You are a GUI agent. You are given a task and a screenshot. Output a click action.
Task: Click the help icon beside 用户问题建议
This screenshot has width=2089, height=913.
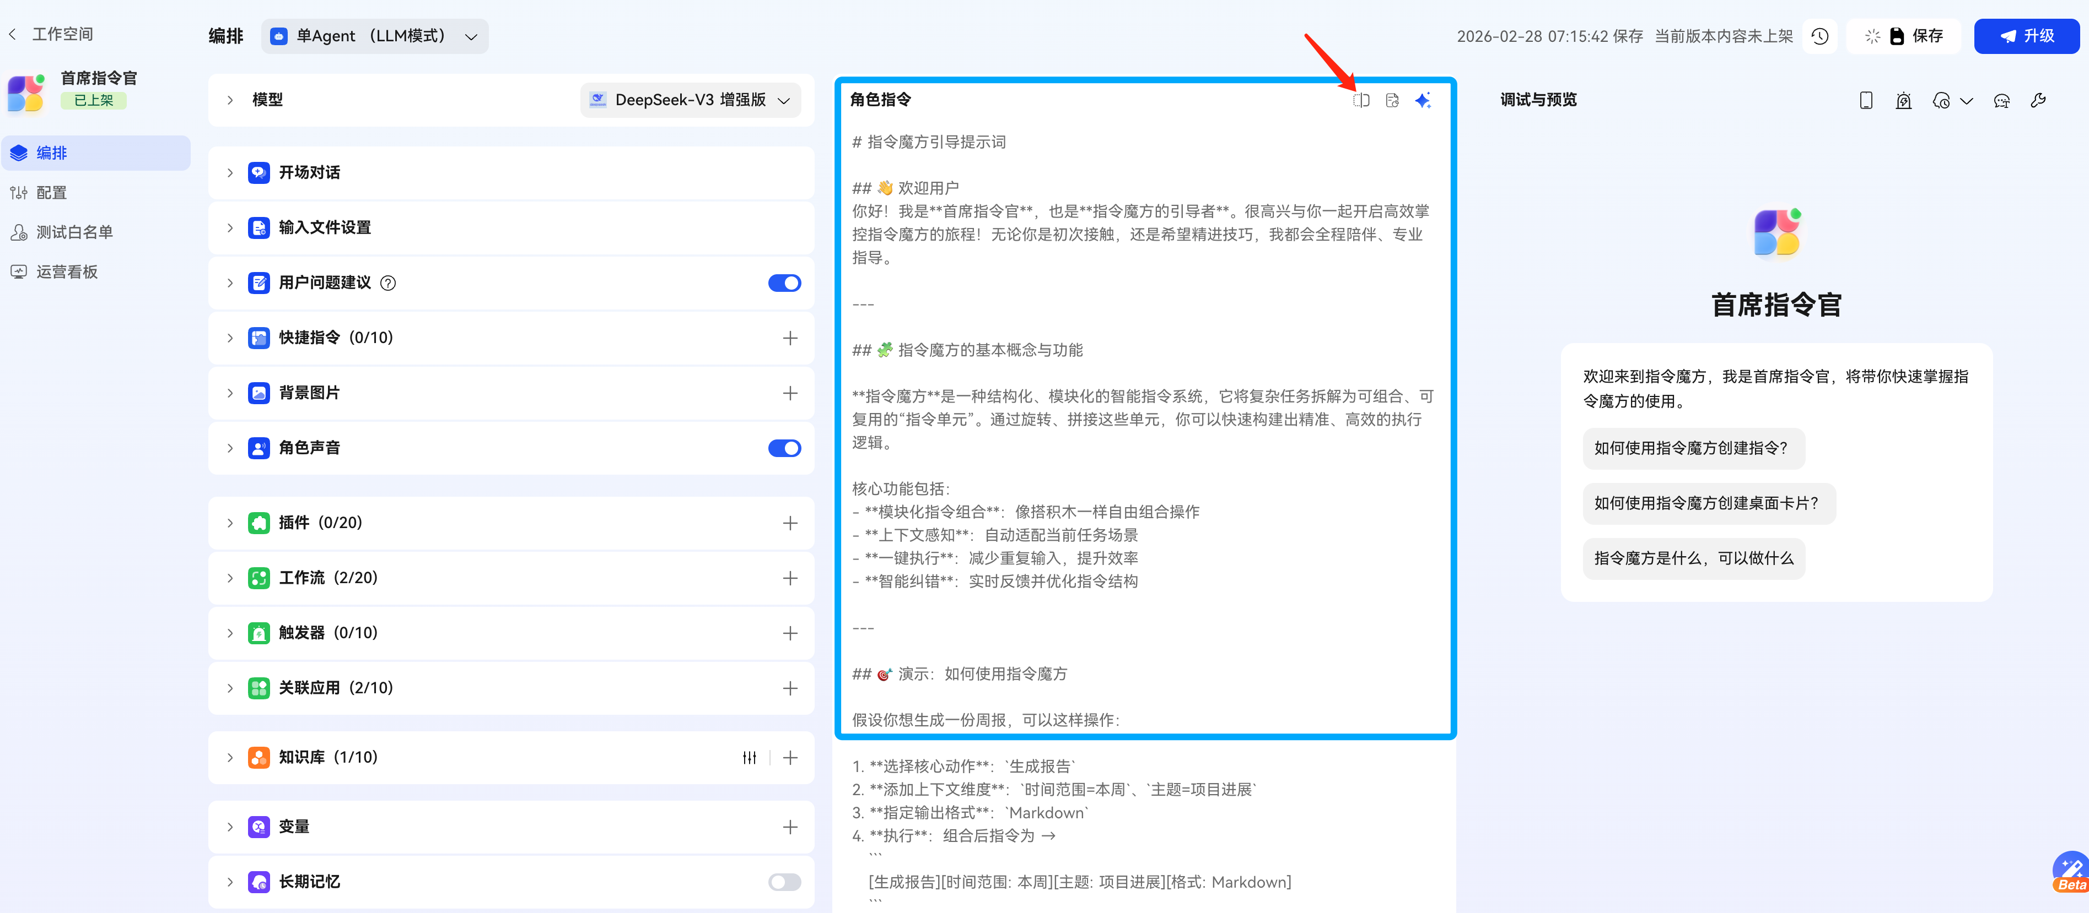click(389, 282)
